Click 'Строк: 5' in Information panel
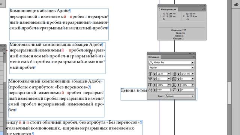 pos(179,36)
